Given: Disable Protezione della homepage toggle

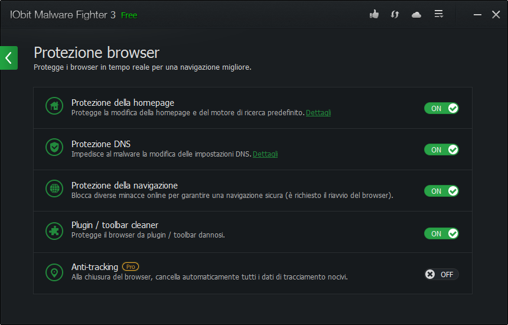Looking at the screenshot, I should pos(441,108).
